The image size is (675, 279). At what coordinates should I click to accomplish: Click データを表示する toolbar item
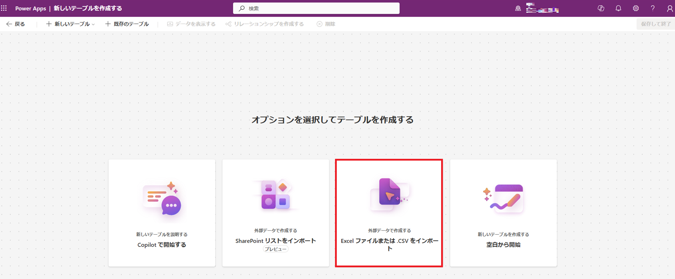(191, 24)
